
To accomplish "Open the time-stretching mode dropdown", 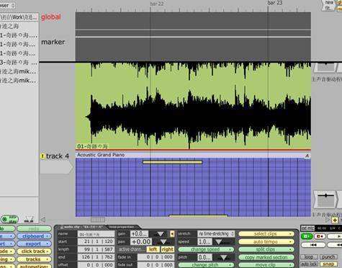I will click(x=216, y=233).
